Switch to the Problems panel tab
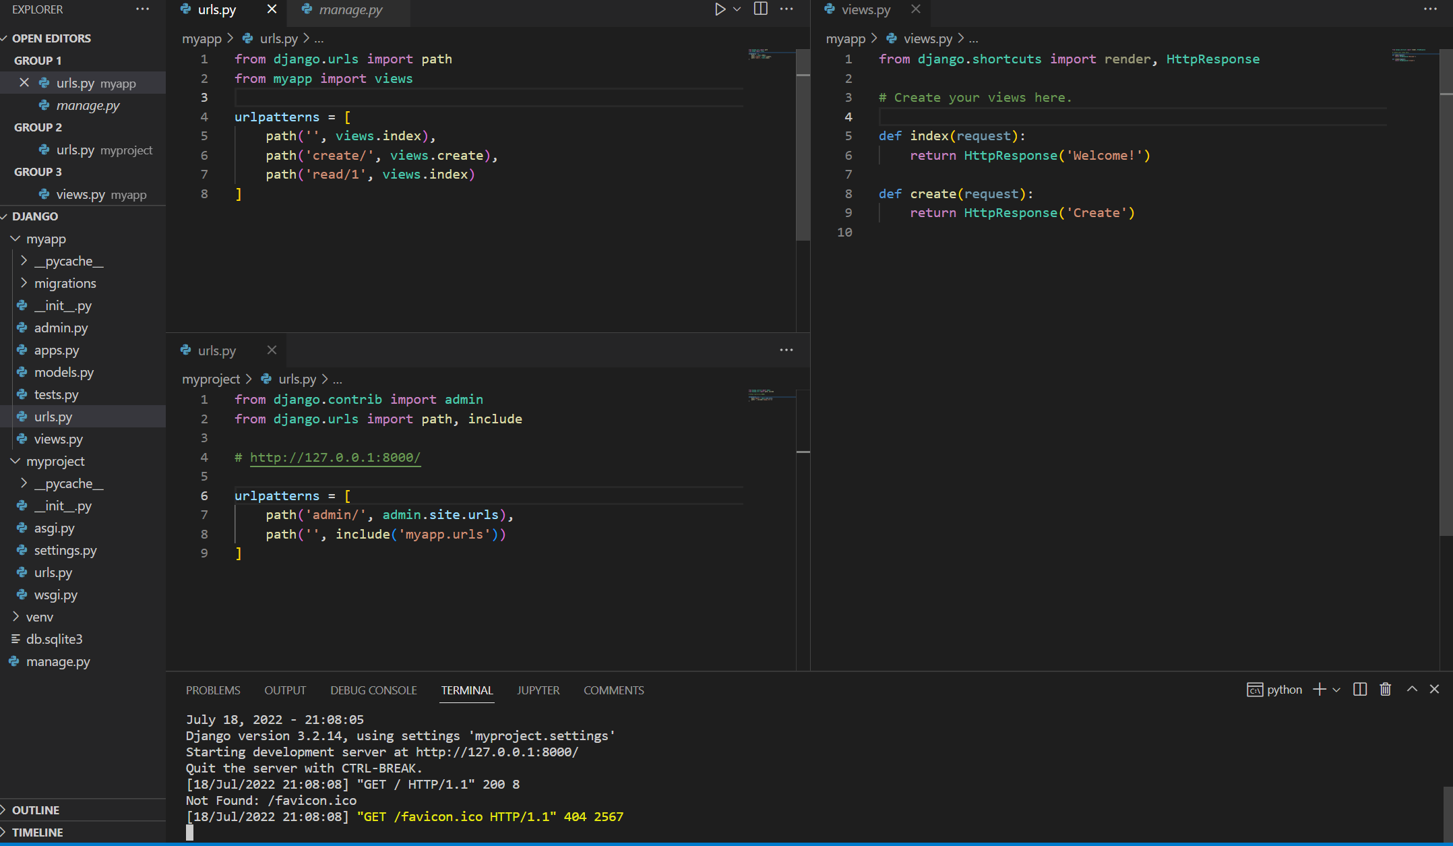The image size is (1453, 846). tap(213, 690)
